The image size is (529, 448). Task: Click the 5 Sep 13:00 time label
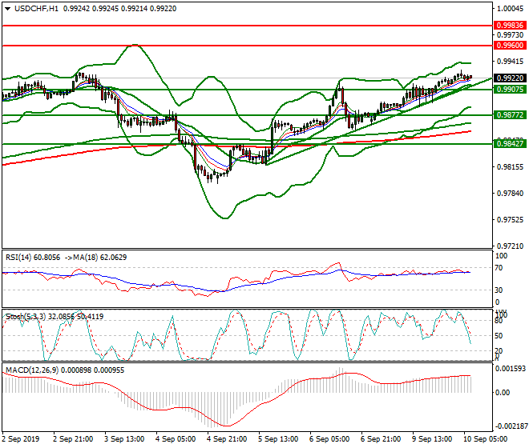[278, 439]
